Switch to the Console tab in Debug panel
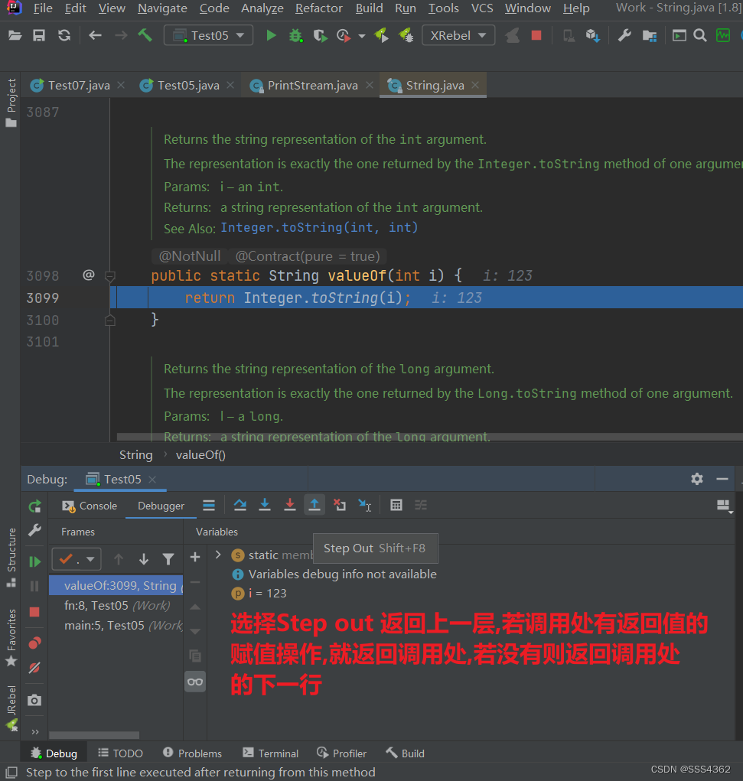743x781 pixels. click(x=96, y=506)
